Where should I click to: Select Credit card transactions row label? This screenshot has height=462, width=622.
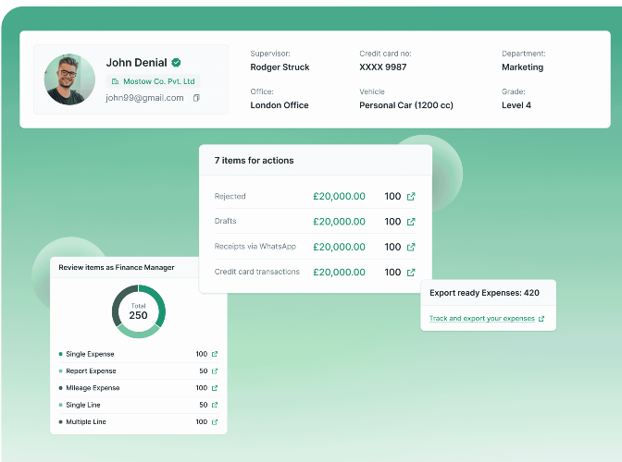[x=257, y=272]
